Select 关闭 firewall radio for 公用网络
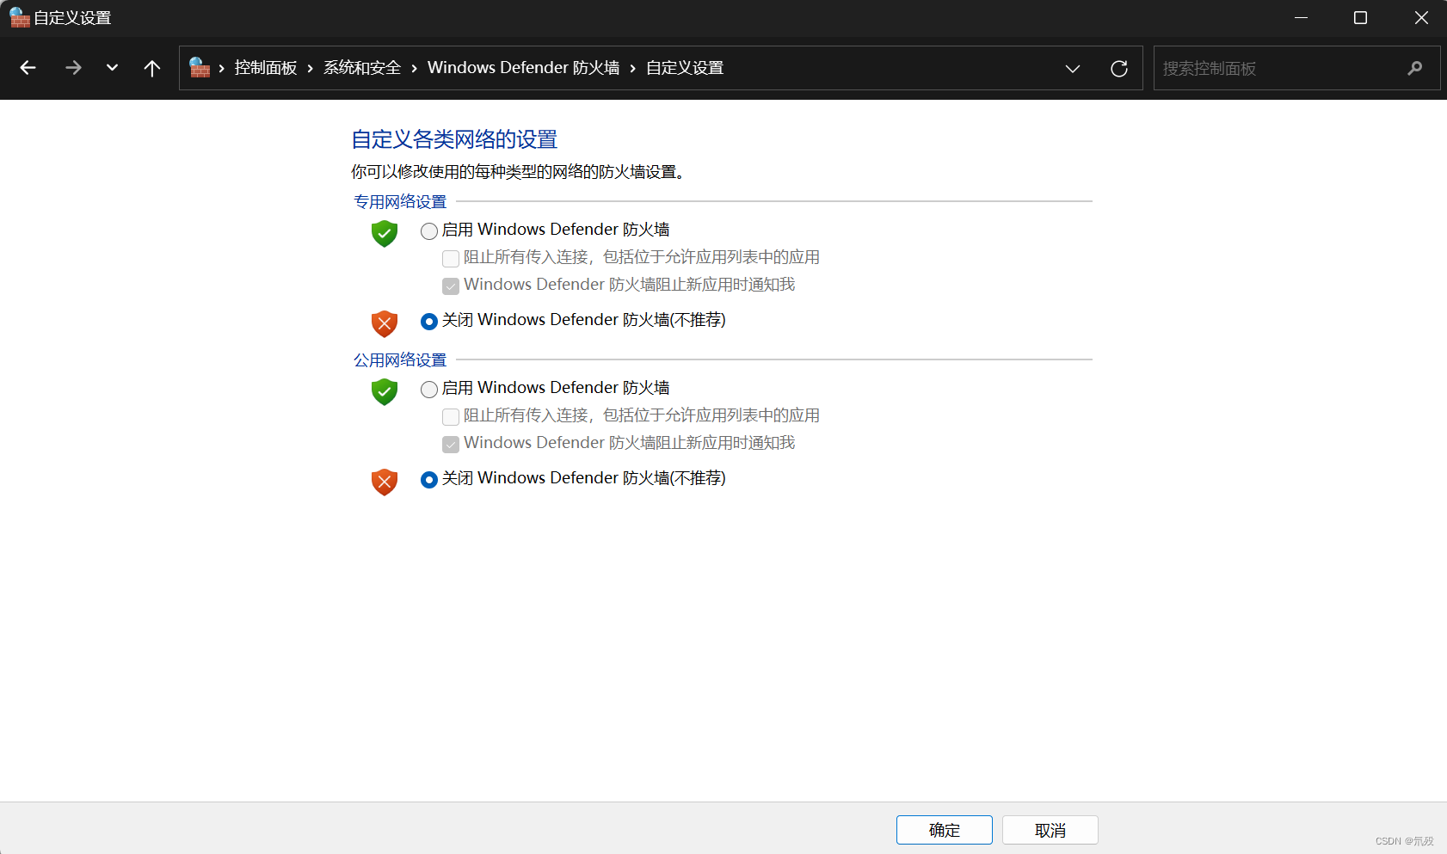Screen dimensions: 1447x854 point(429,479)
